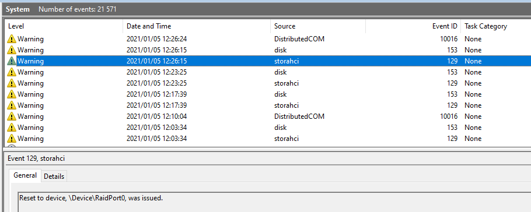Select 2021/01/05 12:17:39 disk event date

click(157, 94)
